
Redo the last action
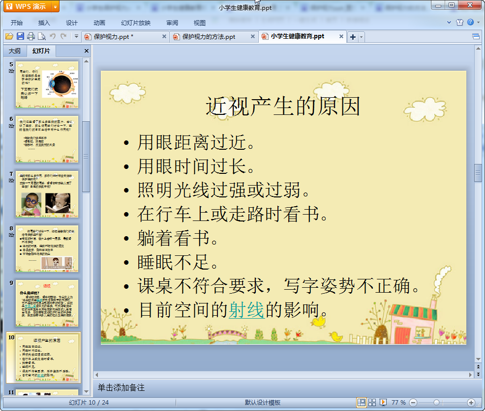(x=63, y=36)
